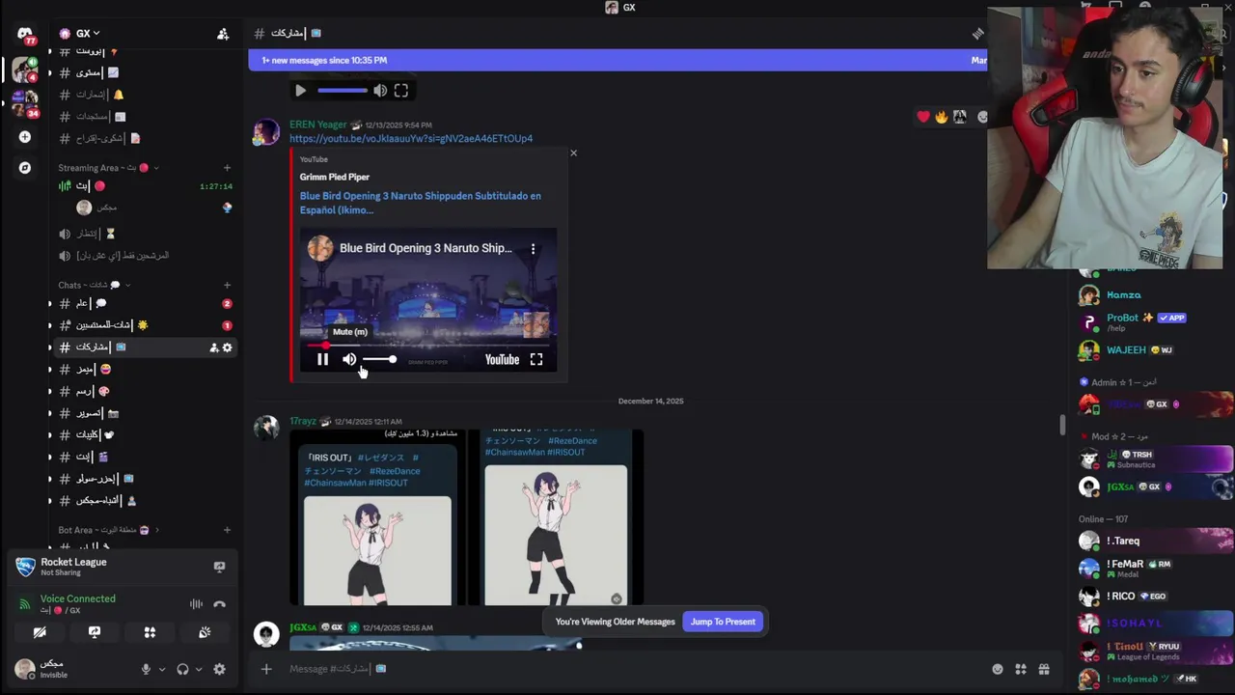Open headphone output options arrow
Image resolution: width=1235 pixels, height=695 pixels.
point(199,669)
